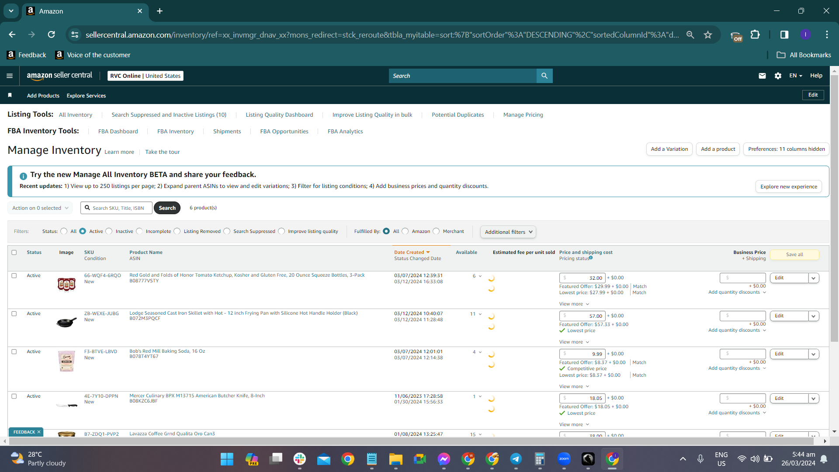Click the Add a product button
Viewport: 839px width, 472px height.
point(718,149)
